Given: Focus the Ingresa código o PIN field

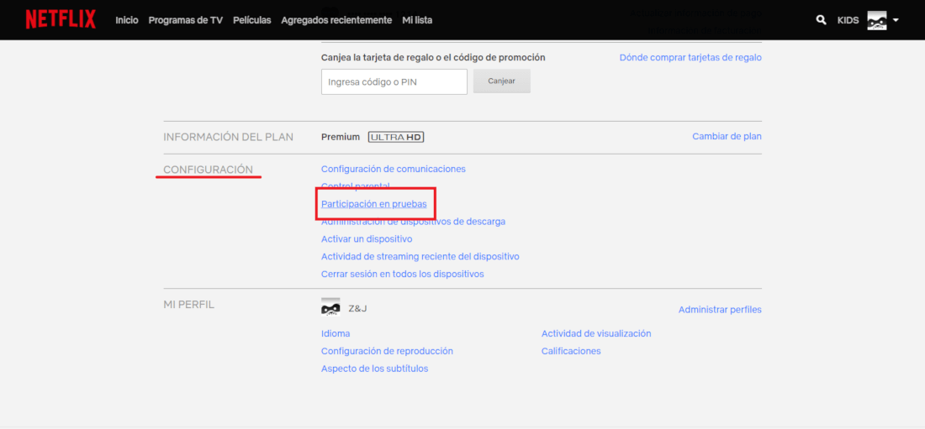Looking at the screenshot, I should click(x=394, y=82).
